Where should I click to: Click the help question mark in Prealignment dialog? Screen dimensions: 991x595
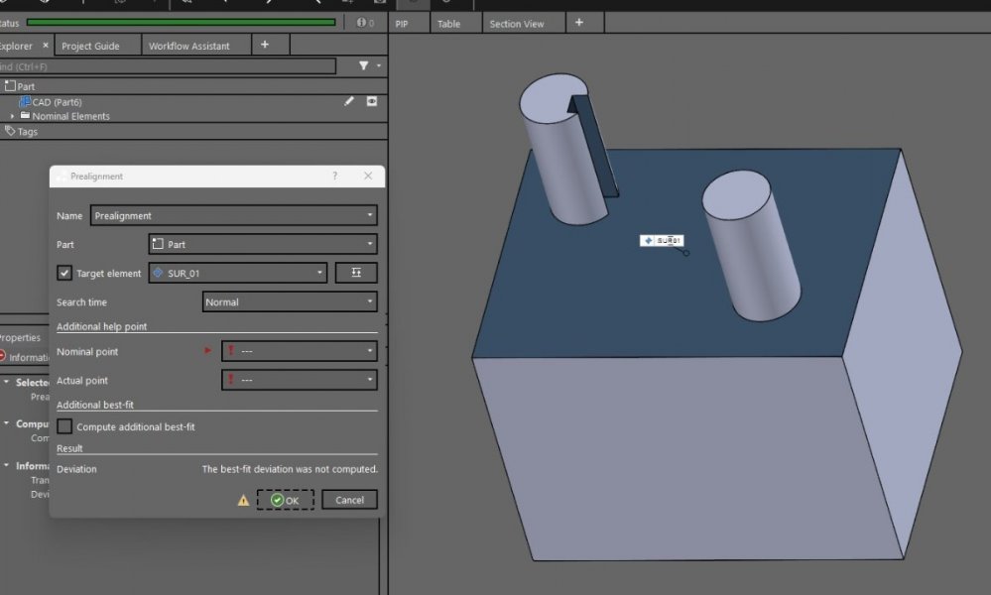point(334,176)
